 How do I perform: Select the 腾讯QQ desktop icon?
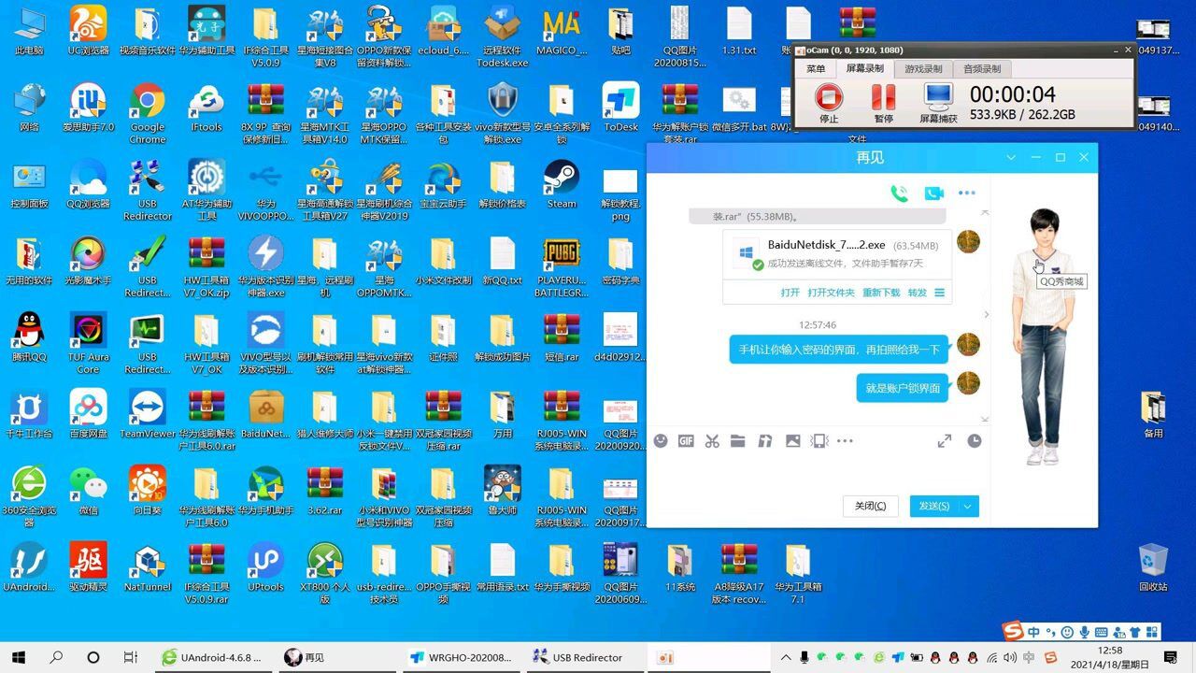(29, 336)
